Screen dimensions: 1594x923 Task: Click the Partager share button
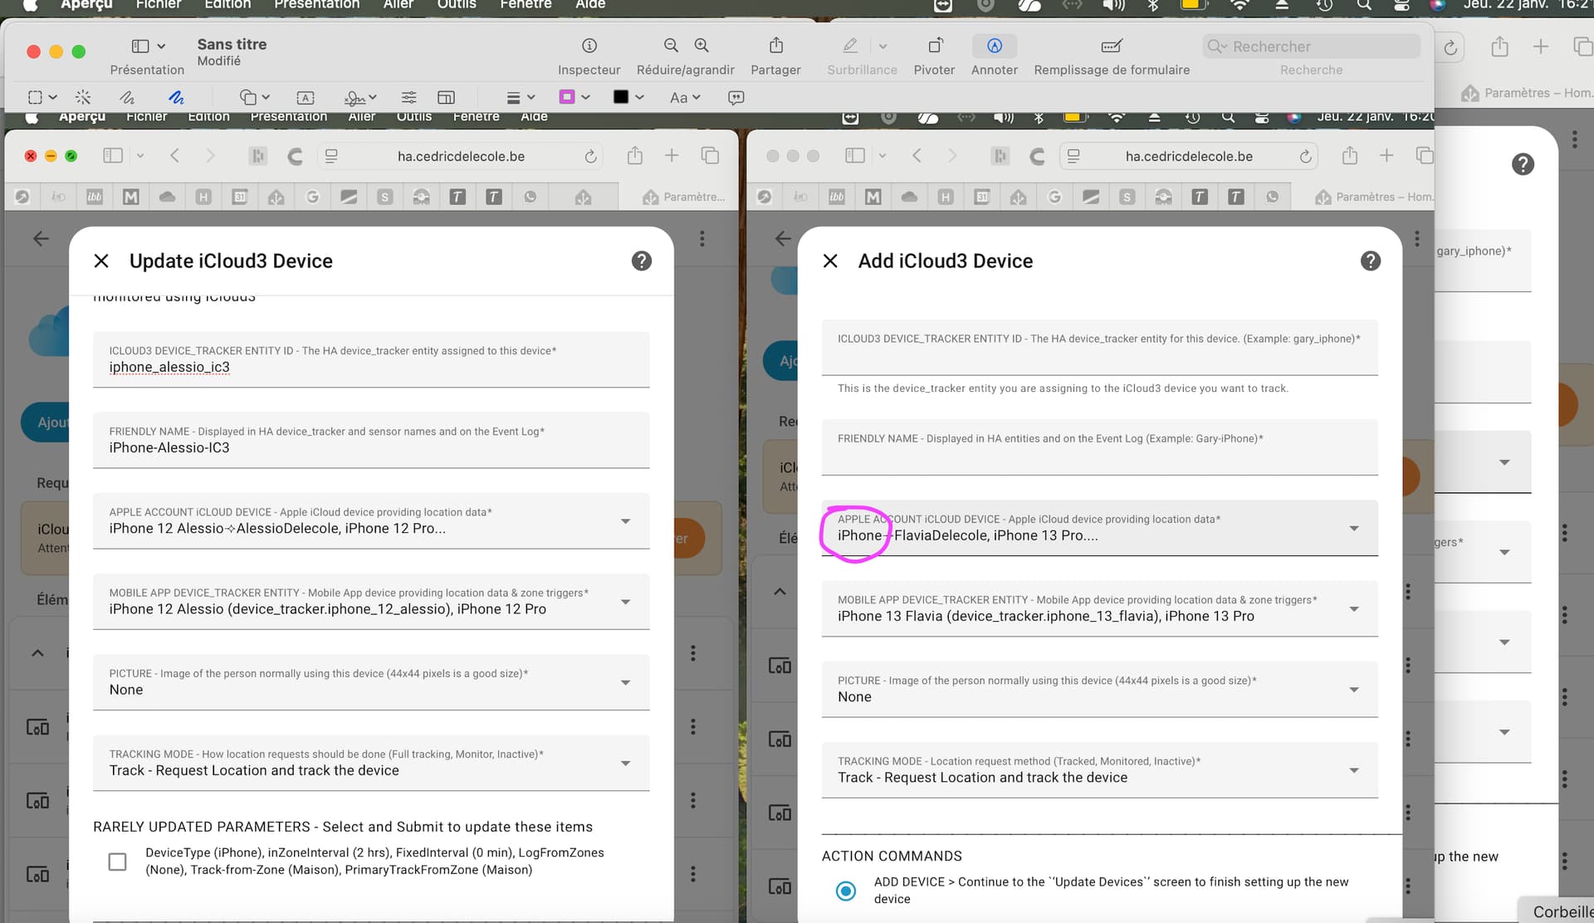pos(775,46)
